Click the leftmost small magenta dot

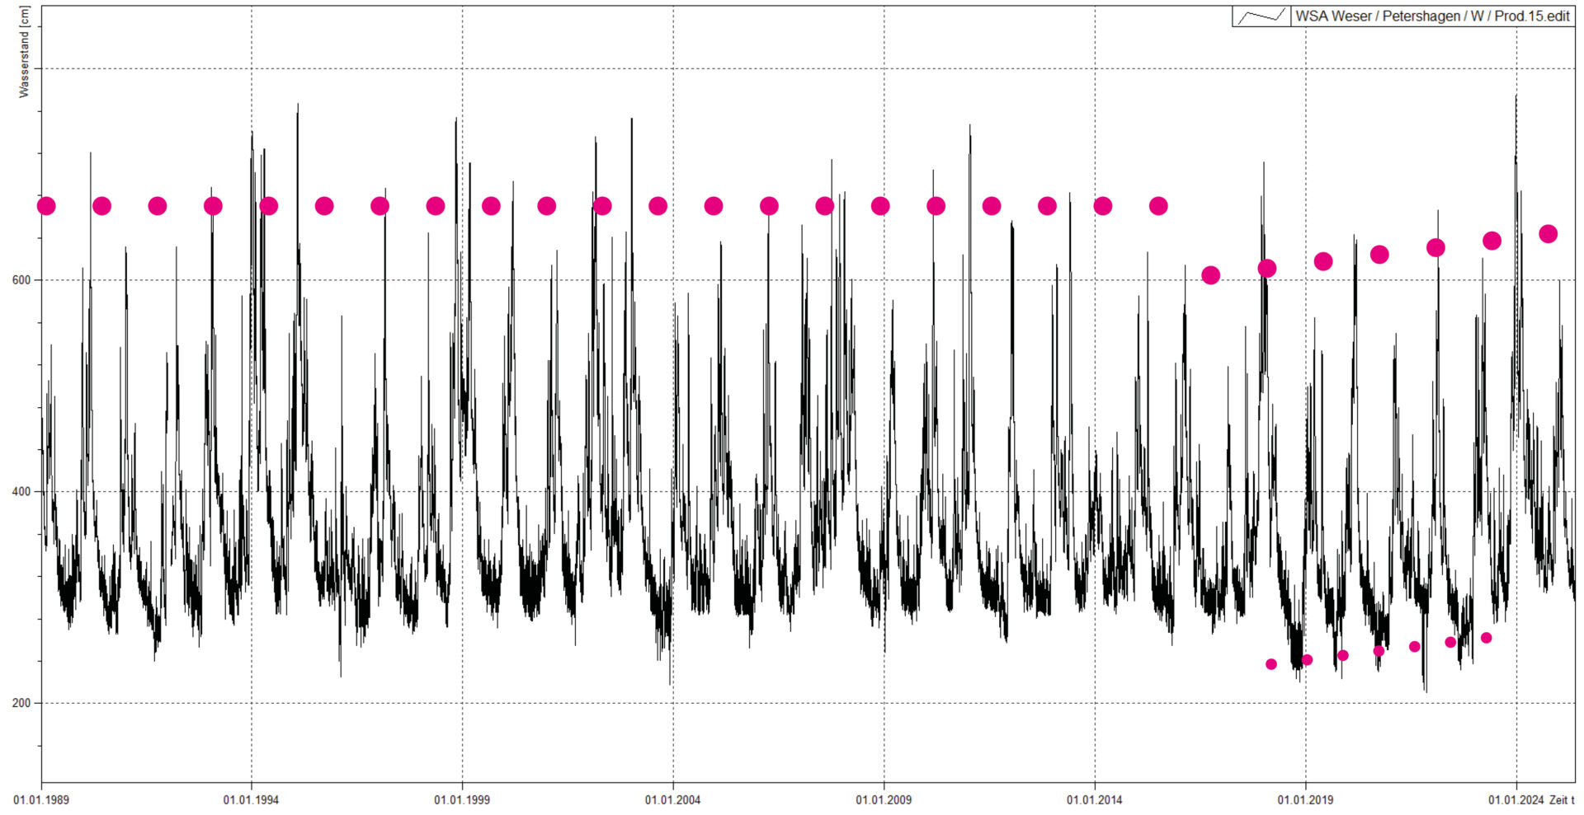click(1271, 664)
